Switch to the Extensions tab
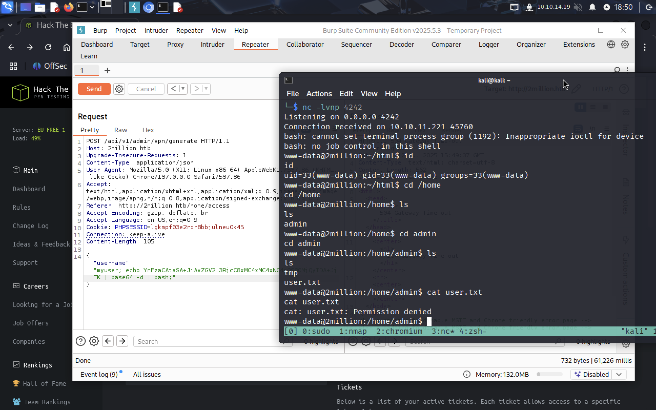The width and height of the screenshot is (656, 410). (x=579, y=44)
